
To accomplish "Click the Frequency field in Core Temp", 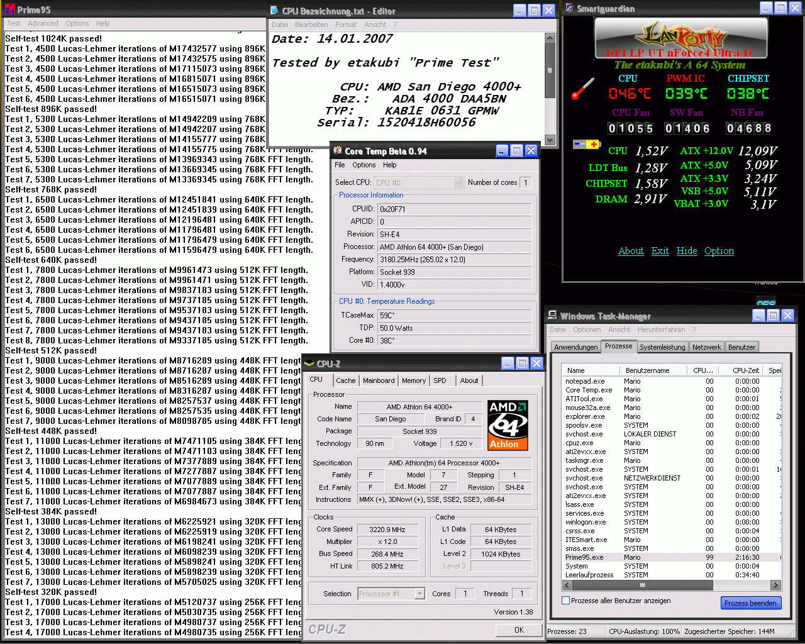I will [455, 259].
